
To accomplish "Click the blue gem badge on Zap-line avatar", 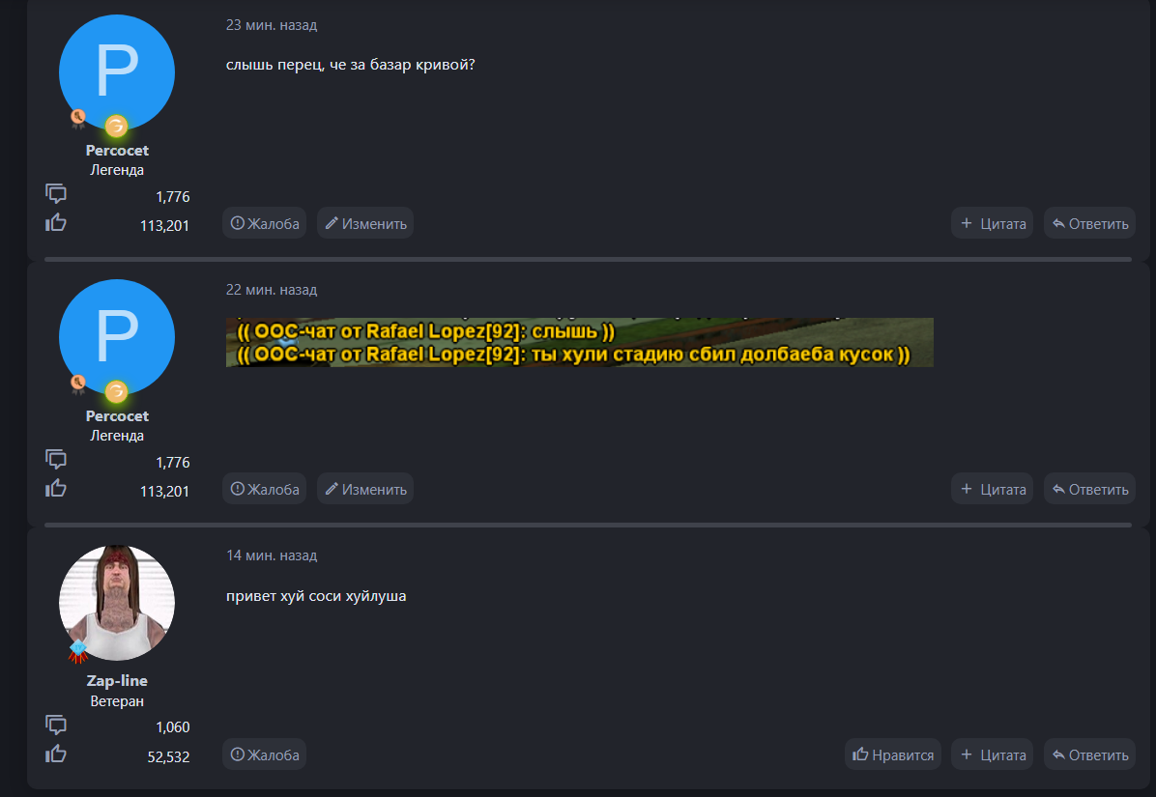I will [78, 650].
